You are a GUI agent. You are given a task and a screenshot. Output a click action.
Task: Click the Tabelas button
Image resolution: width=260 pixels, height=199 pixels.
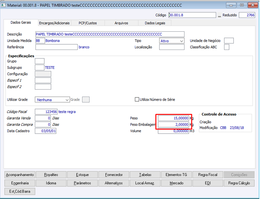tap(145, 175)
